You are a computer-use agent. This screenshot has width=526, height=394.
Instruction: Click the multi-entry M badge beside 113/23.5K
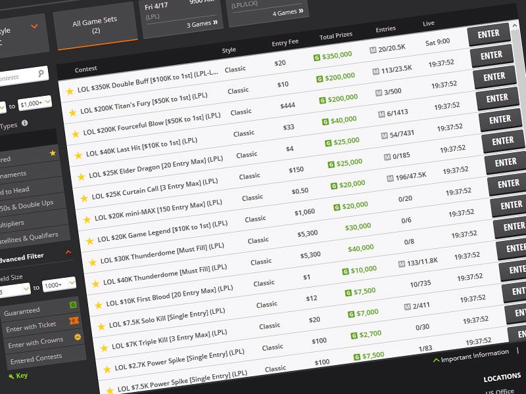375,72
